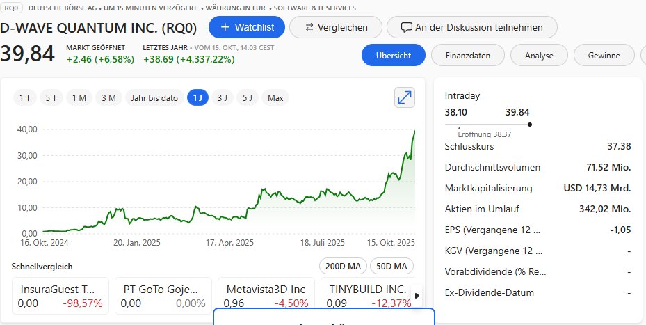This screenshot has width=646, height=325.
Task: Toggle the 50D MA overlay
Action: tap(391, 266)
